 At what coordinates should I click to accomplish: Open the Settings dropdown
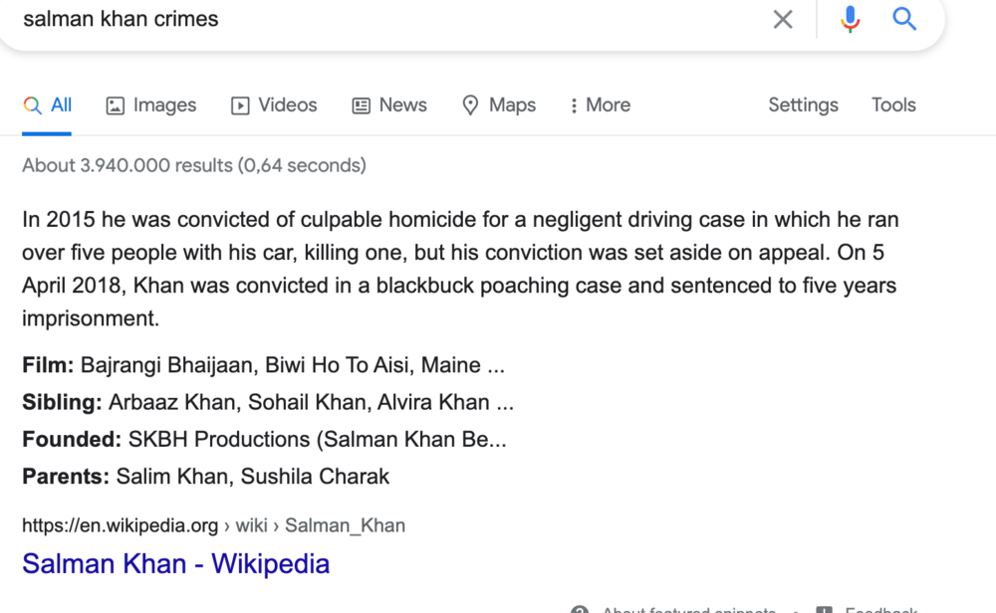click(803, 105)
